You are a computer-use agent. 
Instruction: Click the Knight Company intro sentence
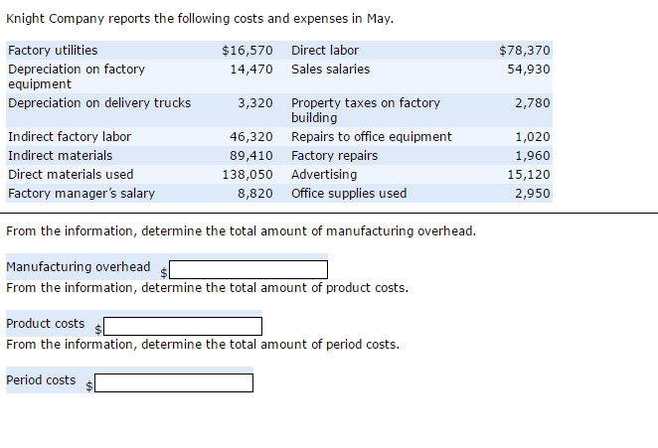[x=200, y=19]
